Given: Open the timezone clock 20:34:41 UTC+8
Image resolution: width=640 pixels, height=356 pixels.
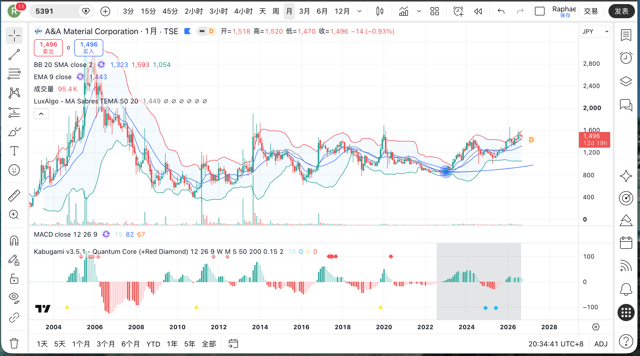Looking at the screenshot, I should pyautogui.click(x=556, y=344).
